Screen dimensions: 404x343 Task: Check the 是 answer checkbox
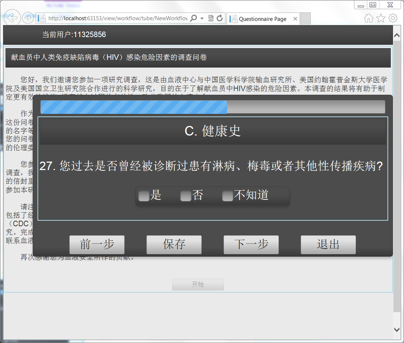click(144, 196)
